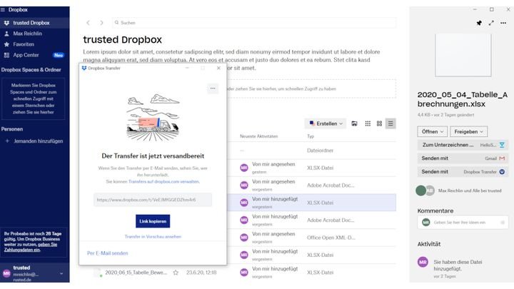Click the Office Open XML-D type cell
This screenshot has width=514, height=289.
(x=331, y=238)
